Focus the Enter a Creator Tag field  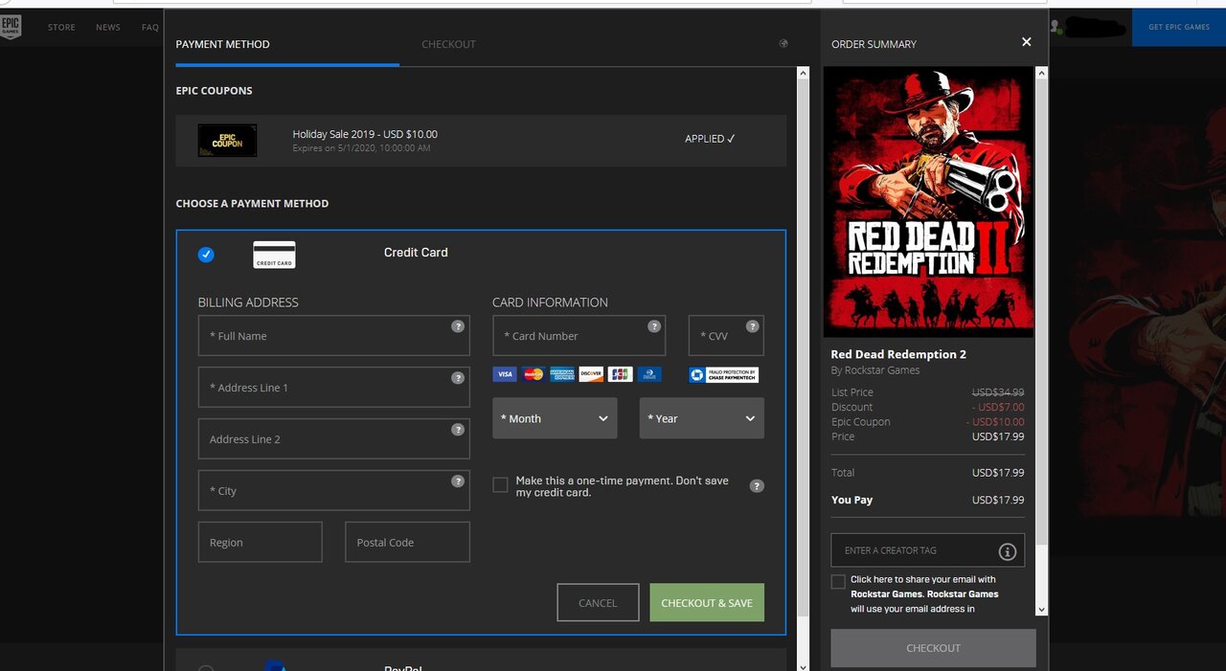(x=927, y=550)
